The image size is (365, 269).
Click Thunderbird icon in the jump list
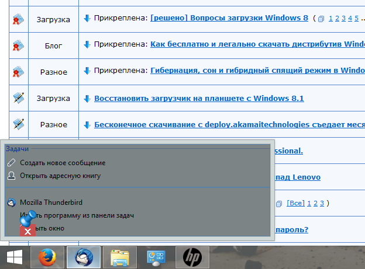pos(12,202)
